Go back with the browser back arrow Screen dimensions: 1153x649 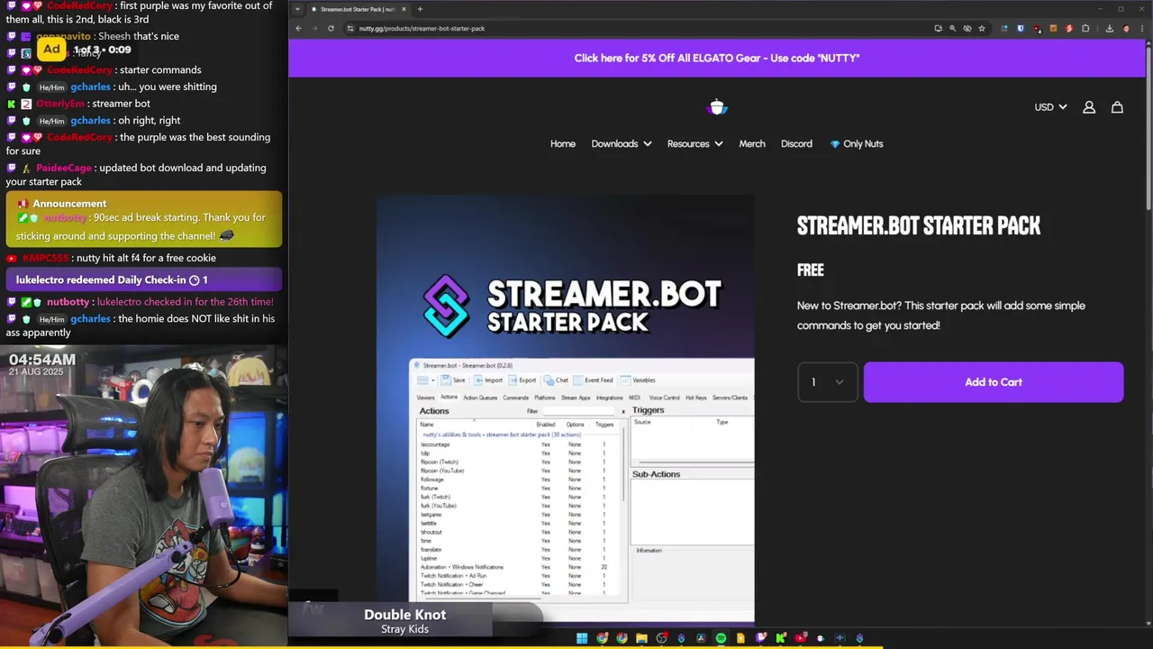[298, 28]
